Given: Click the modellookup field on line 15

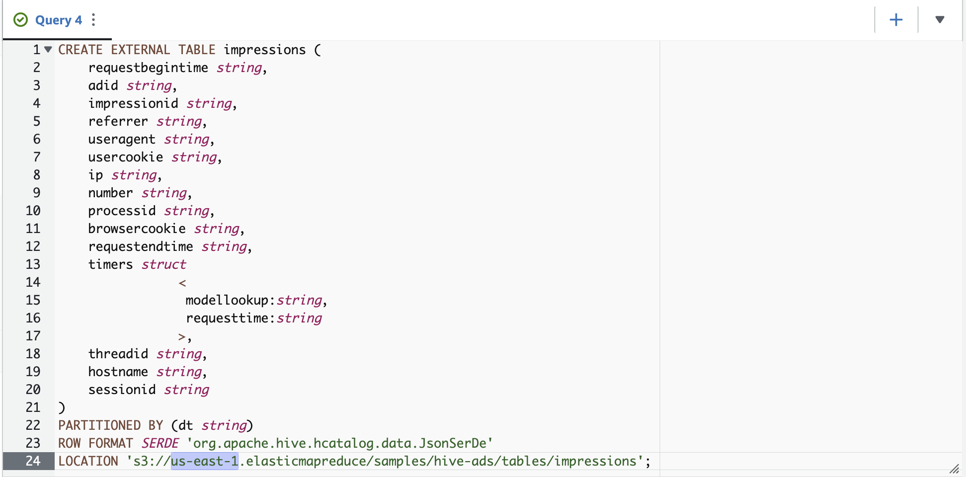Looking at the screenshot, I should (227, 300).
